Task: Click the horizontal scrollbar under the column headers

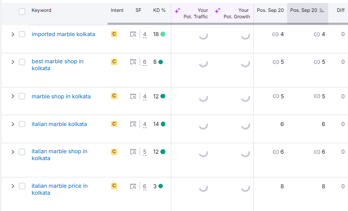Action: (x=139, y=23)
